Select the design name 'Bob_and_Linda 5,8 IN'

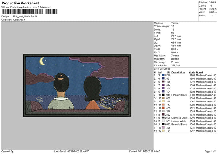tap(25, 16)
